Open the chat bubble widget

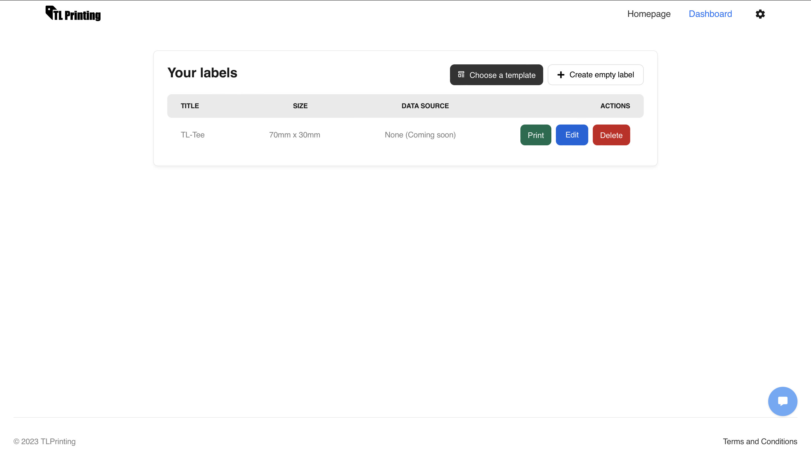(x=783, y=401)
